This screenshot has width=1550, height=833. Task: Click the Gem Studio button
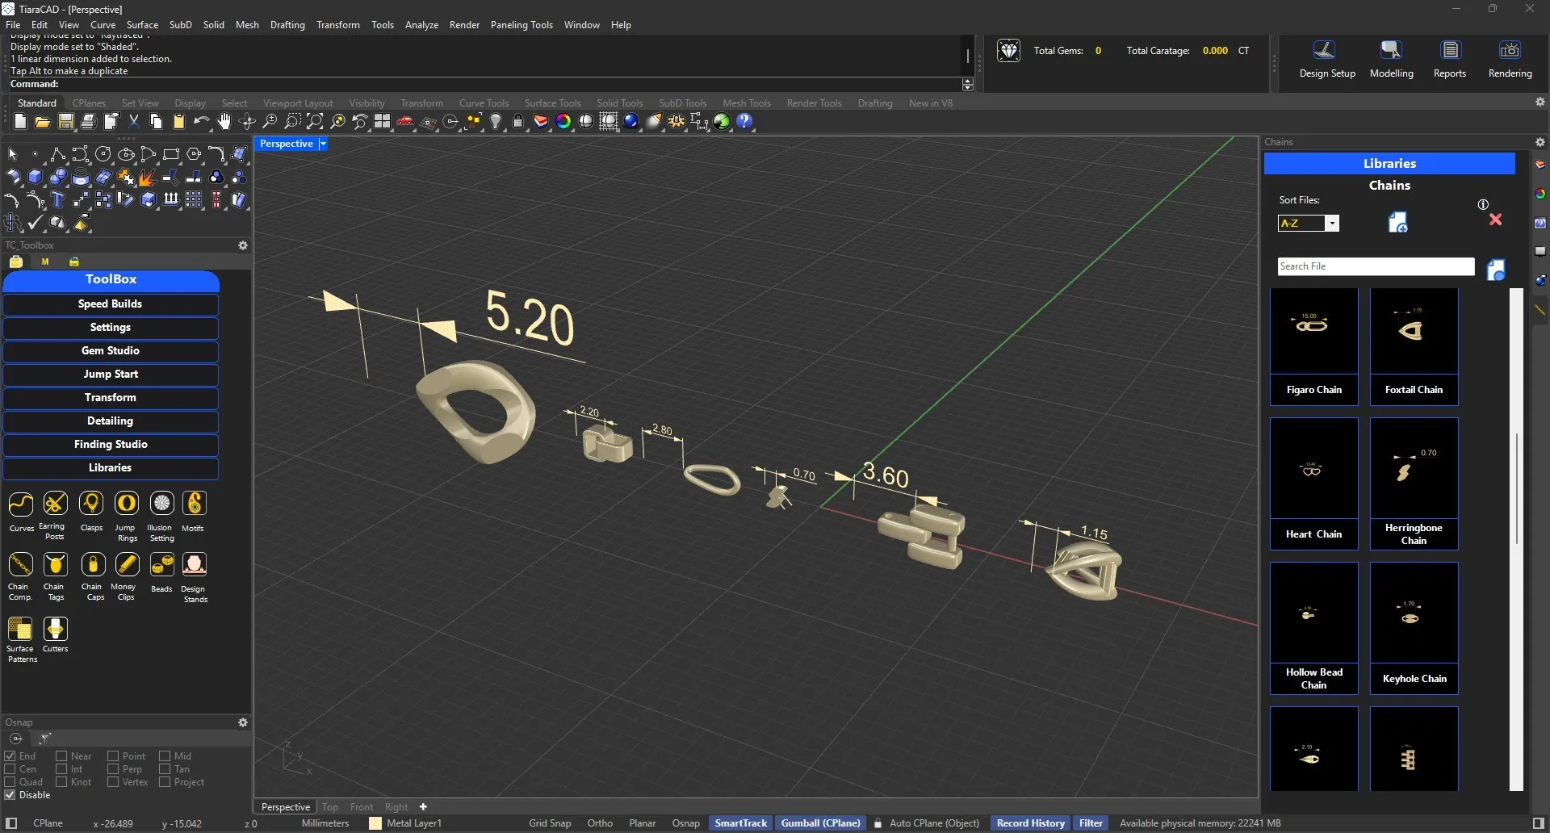[111, 351]
